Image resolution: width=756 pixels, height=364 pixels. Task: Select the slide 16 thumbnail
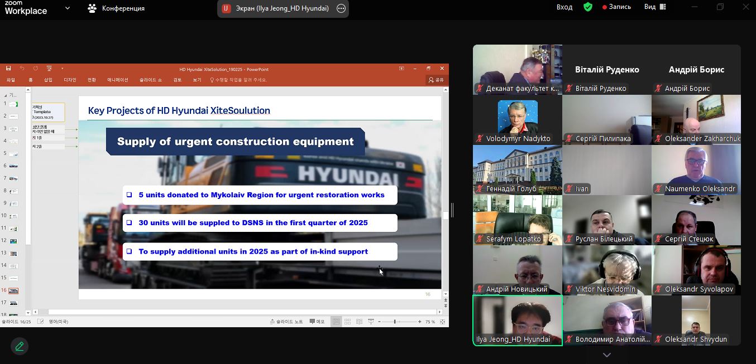(13, 290)
